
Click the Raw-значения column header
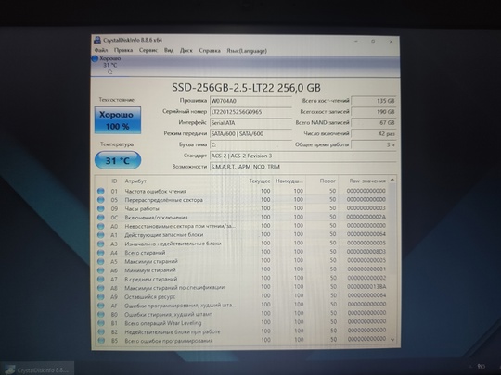(367, 181)
